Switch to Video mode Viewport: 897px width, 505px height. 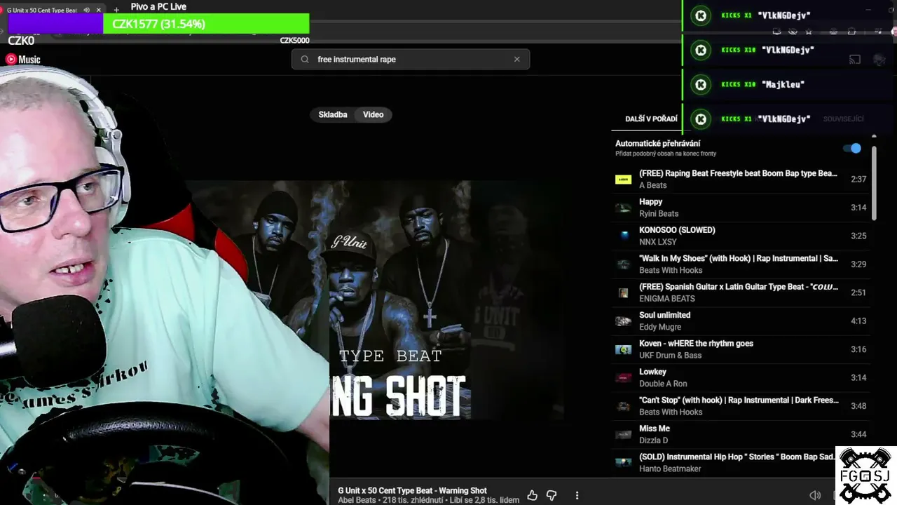(374, 114)
